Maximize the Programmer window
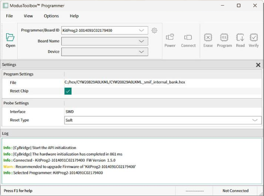This screenshot has height=196, width=264. pyautogui.click(x=238, y=6)
